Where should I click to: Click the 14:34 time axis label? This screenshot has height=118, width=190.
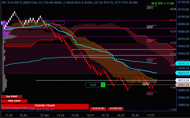coord(60,115)
